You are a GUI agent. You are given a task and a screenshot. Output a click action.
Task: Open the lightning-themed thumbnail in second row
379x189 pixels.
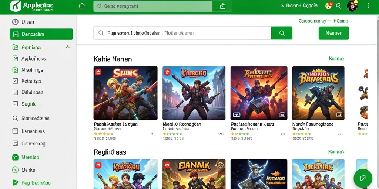coord(259,174)
